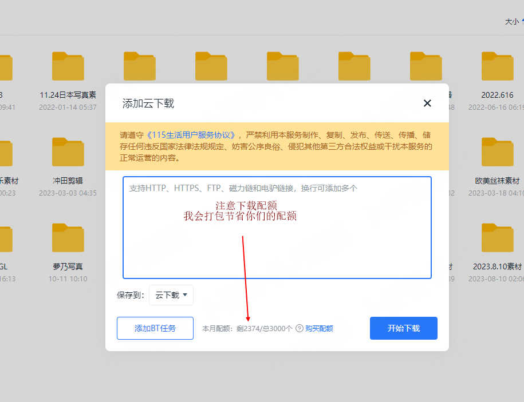Click the 开始下载 button
Viewport: 524px width, 402px height.
pyautogui.click(x=403, y=328)
